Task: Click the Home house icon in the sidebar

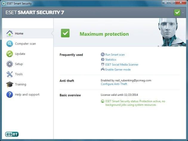Action: tap(10, 34)
